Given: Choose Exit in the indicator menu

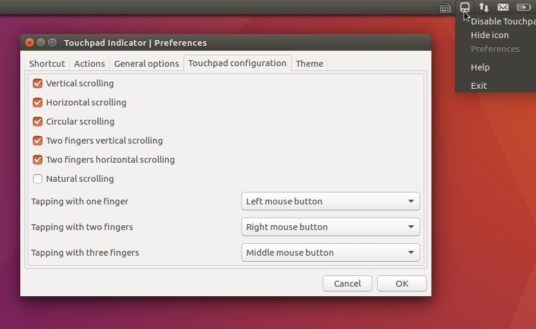Looking at the screenshot, I should coord(496,86).
